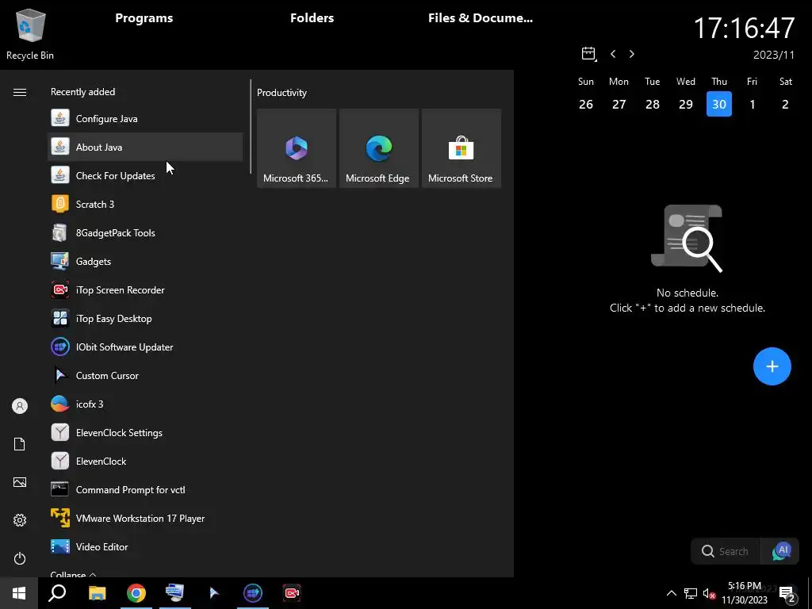Image resolution: width=812 pixels, height=609 pixels.
Task: Go to next calendar week
Action: [x=632, y=54]
